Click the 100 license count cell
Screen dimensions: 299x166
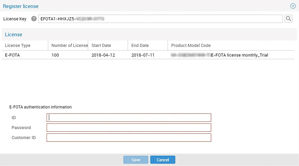(x=55, y=55)
